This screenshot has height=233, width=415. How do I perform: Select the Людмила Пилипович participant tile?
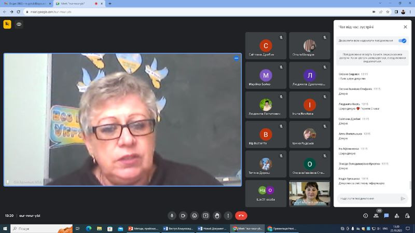click(266, 105)
